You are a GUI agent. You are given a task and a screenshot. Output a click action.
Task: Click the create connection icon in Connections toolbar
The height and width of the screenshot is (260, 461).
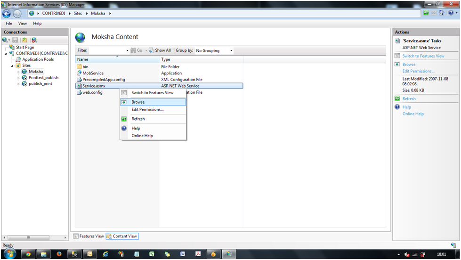pyautogui.click(x=5, y=40)
